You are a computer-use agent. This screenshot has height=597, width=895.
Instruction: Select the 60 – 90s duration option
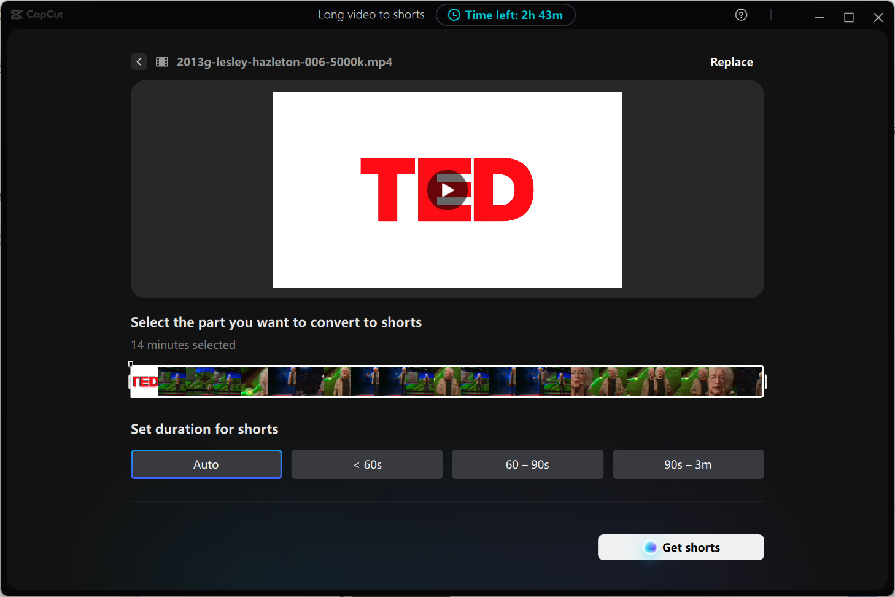tap(528, 464)
